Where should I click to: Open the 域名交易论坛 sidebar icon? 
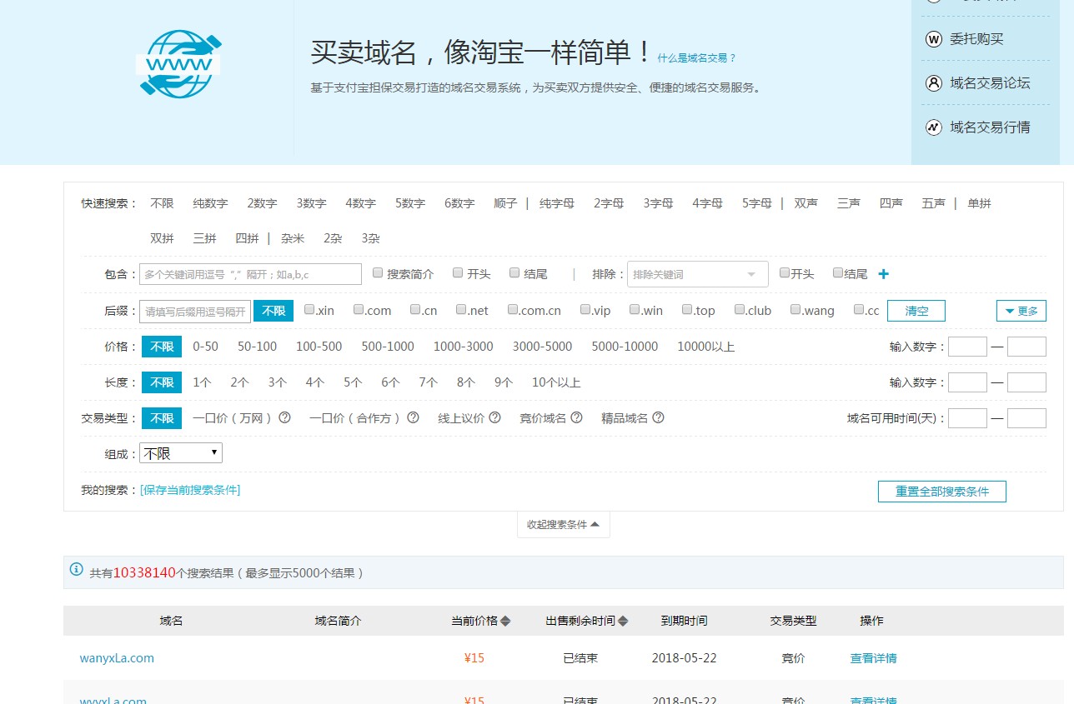pos(933,82)
